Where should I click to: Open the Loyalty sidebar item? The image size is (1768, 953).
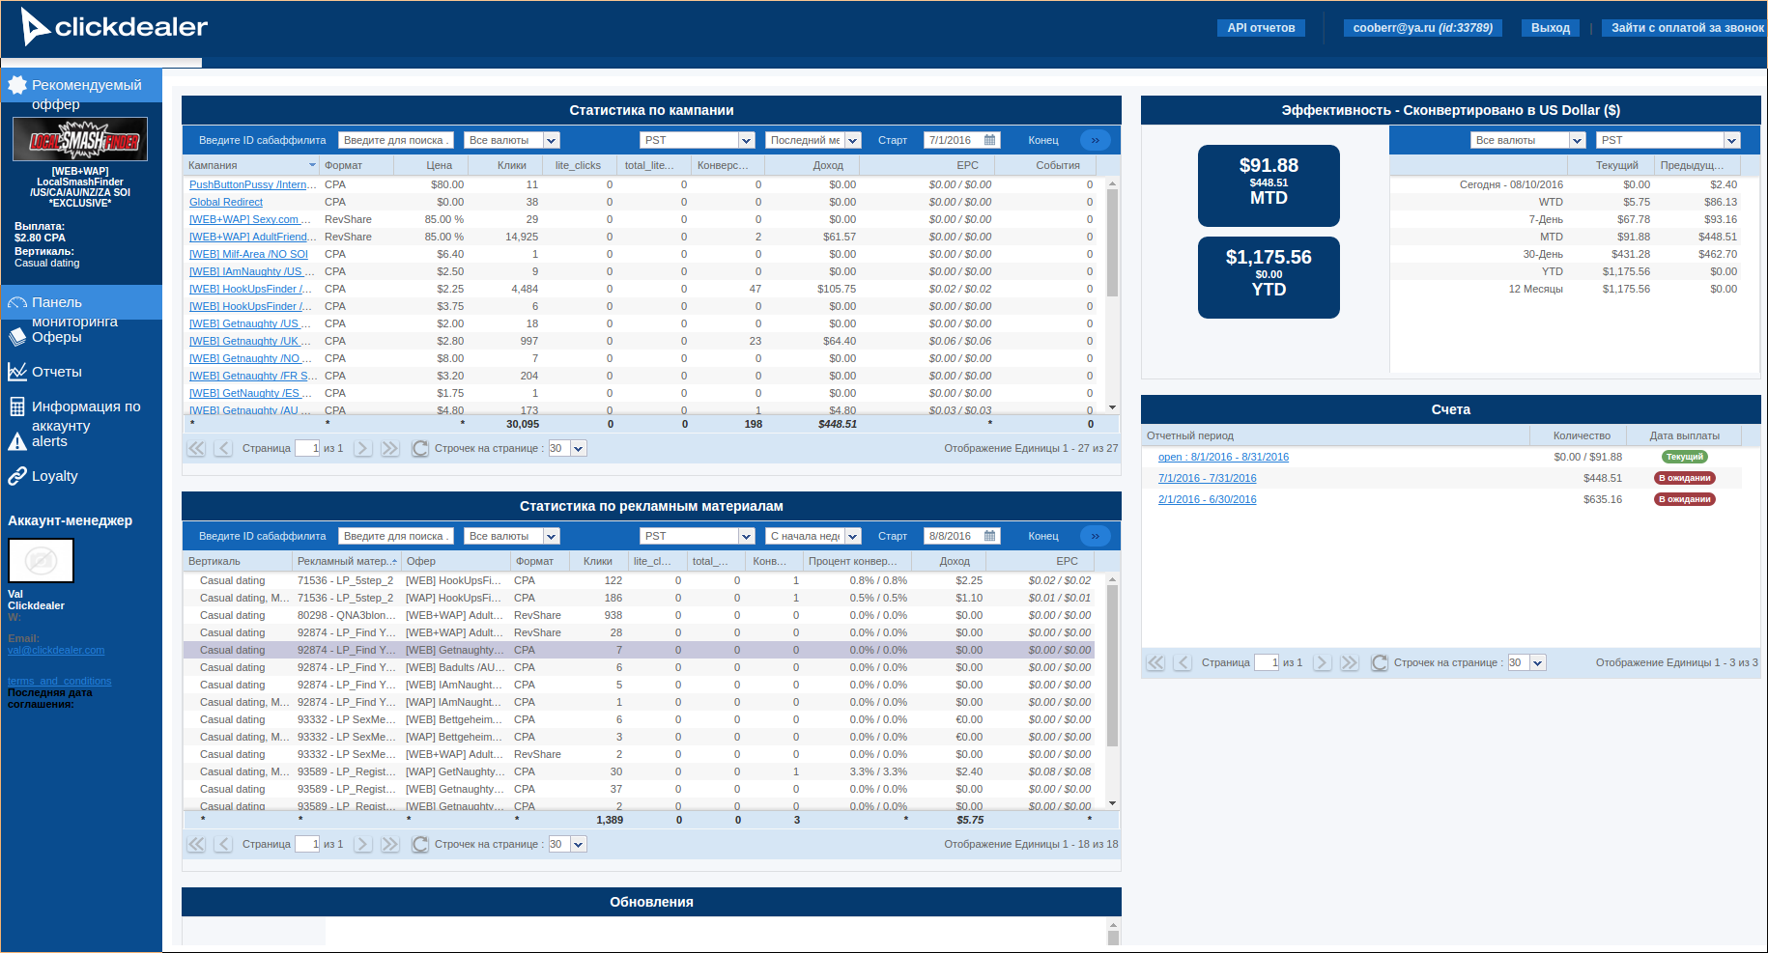[x=81, y=476]
